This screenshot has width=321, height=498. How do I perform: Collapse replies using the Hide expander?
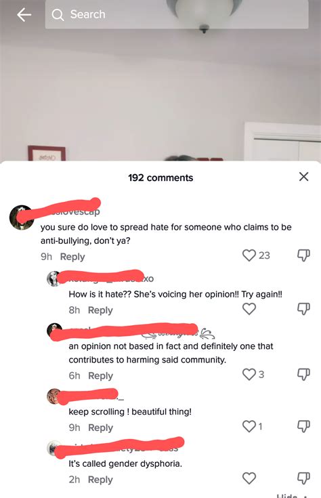[x=291, y=495]
